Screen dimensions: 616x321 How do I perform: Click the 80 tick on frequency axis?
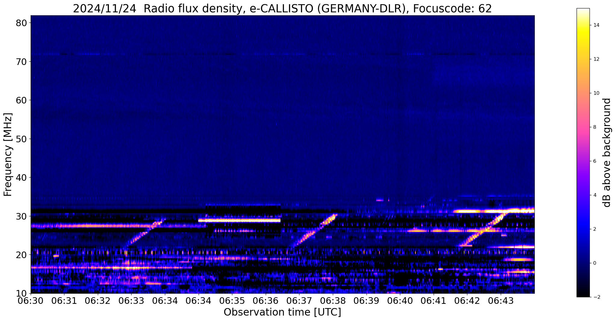[x=21, y=23]
